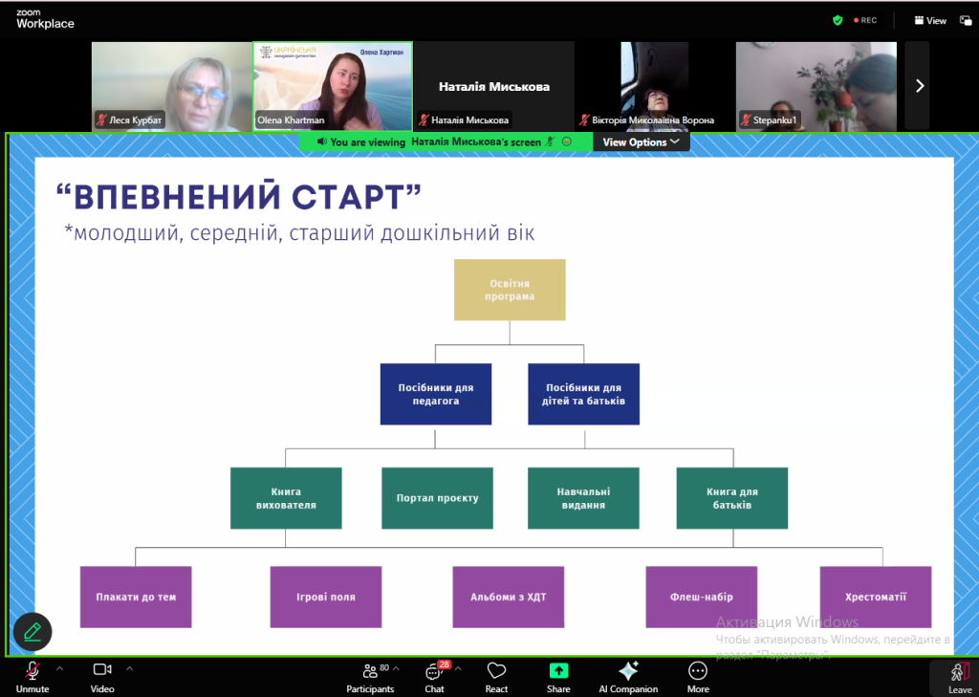
Task: Click the REC recording indicator
Action: pos(863,20)
